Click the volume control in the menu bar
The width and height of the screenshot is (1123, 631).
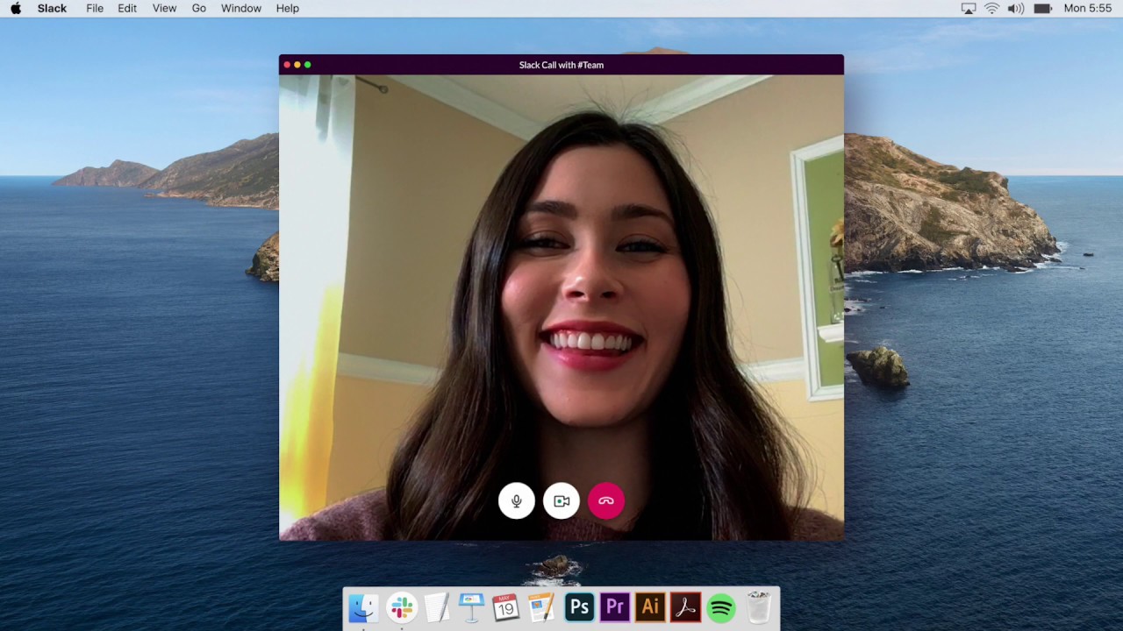pyautogui.click(x=1016, y=8)
